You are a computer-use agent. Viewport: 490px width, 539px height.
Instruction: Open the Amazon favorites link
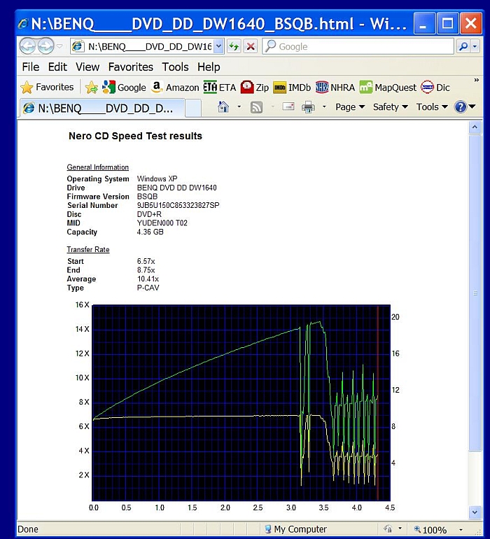[175, 87]
